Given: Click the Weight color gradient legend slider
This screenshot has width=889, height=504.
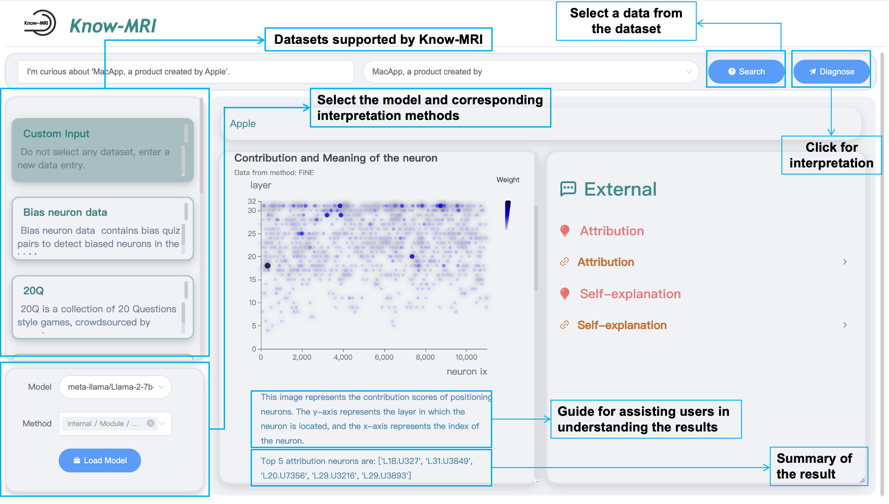Looking at the screenshot, I should pyautogui.click(x=507, y=215).
